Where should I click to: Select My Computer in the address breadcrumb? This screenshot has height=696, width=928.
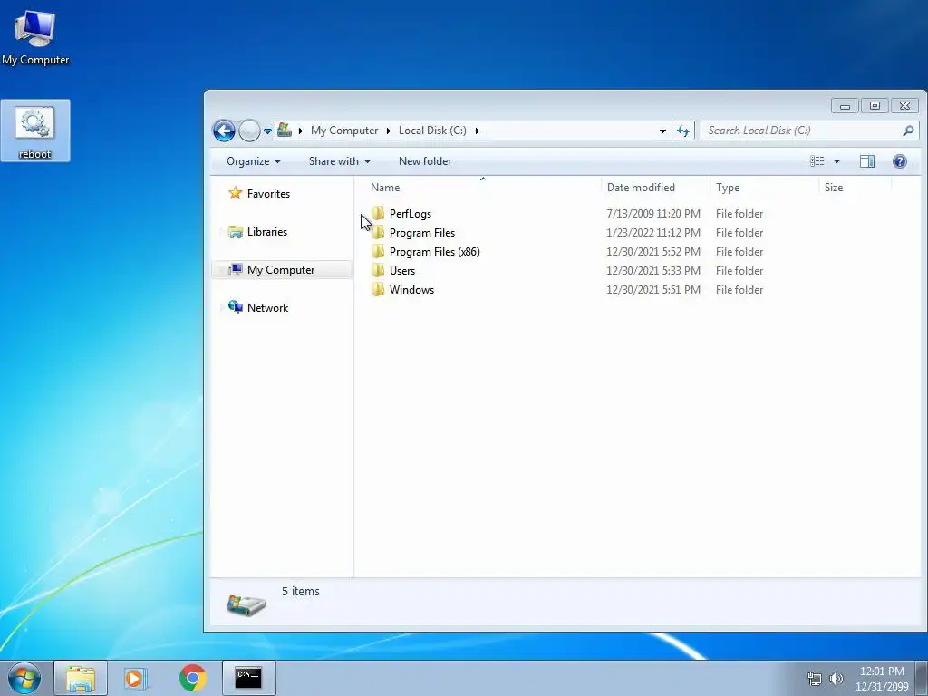(344, 130)
